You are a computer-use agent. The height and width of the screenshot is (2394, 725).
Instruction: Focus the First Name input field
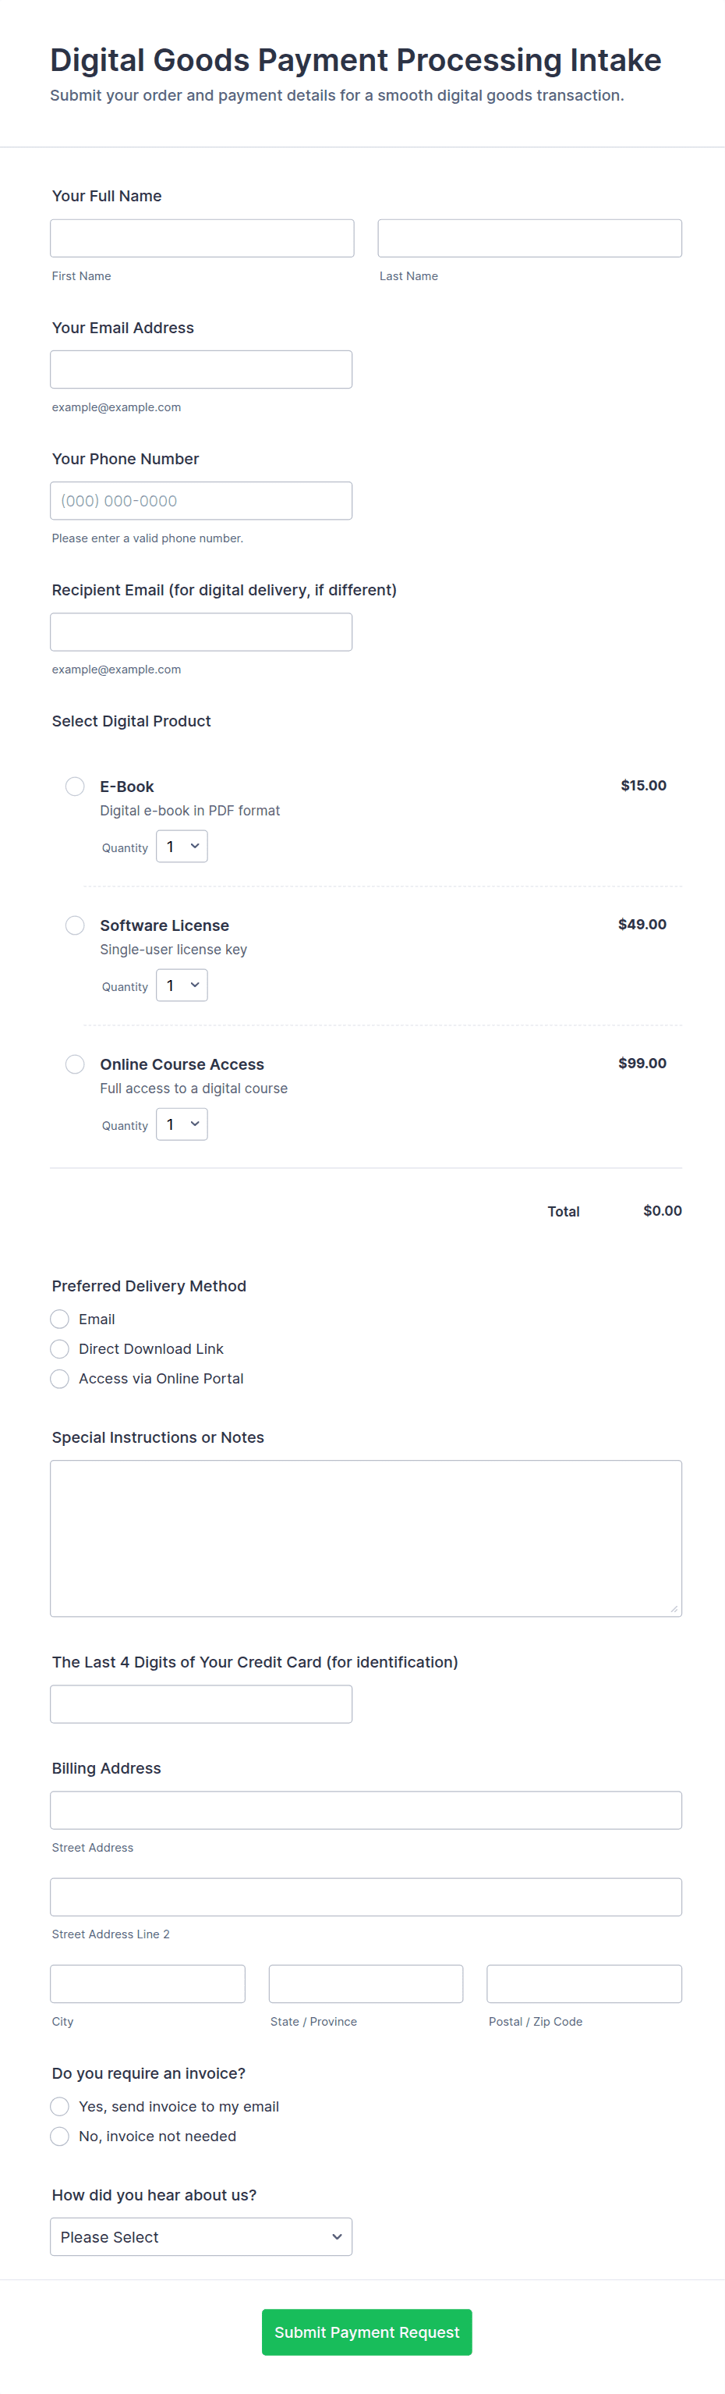[x=203, y=238]
